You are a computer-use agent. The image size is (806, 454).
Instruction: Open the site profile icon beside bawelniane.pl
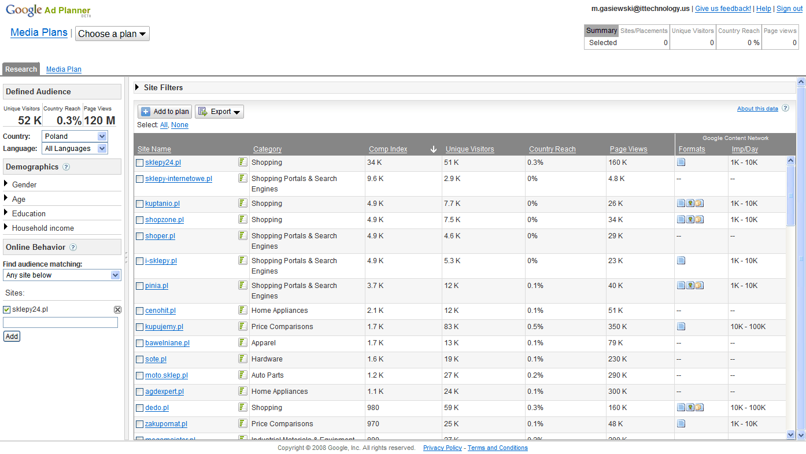coord(243,343)
